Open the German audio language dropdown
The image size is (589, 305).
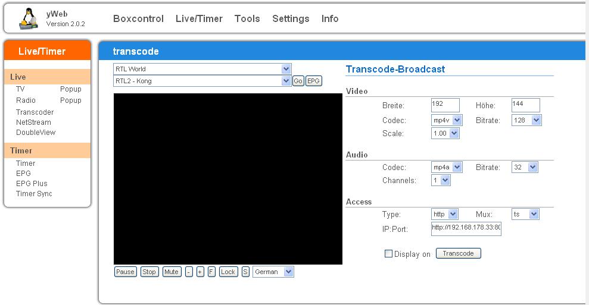coord(273,272)
